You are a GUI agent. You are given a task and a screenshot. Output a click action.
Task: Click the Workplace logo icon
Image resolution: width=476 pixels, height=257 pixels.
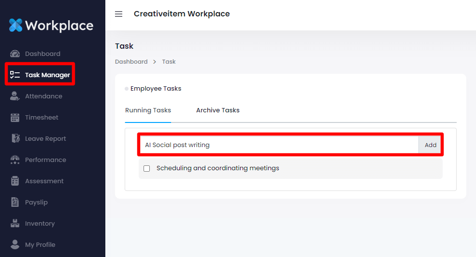click(x=16, y=25)
